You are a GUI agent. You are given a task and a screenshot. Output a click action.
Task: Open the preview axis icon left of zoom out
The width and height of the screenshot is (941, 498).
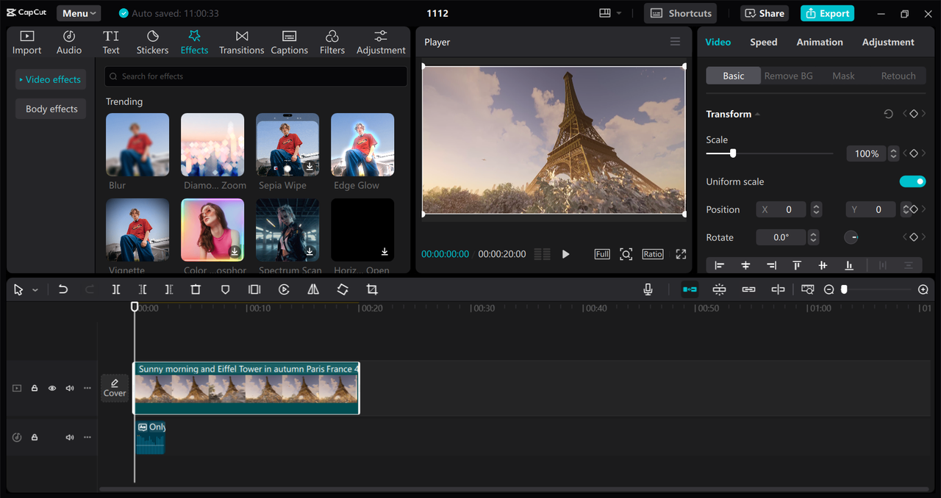coord(808,289)
